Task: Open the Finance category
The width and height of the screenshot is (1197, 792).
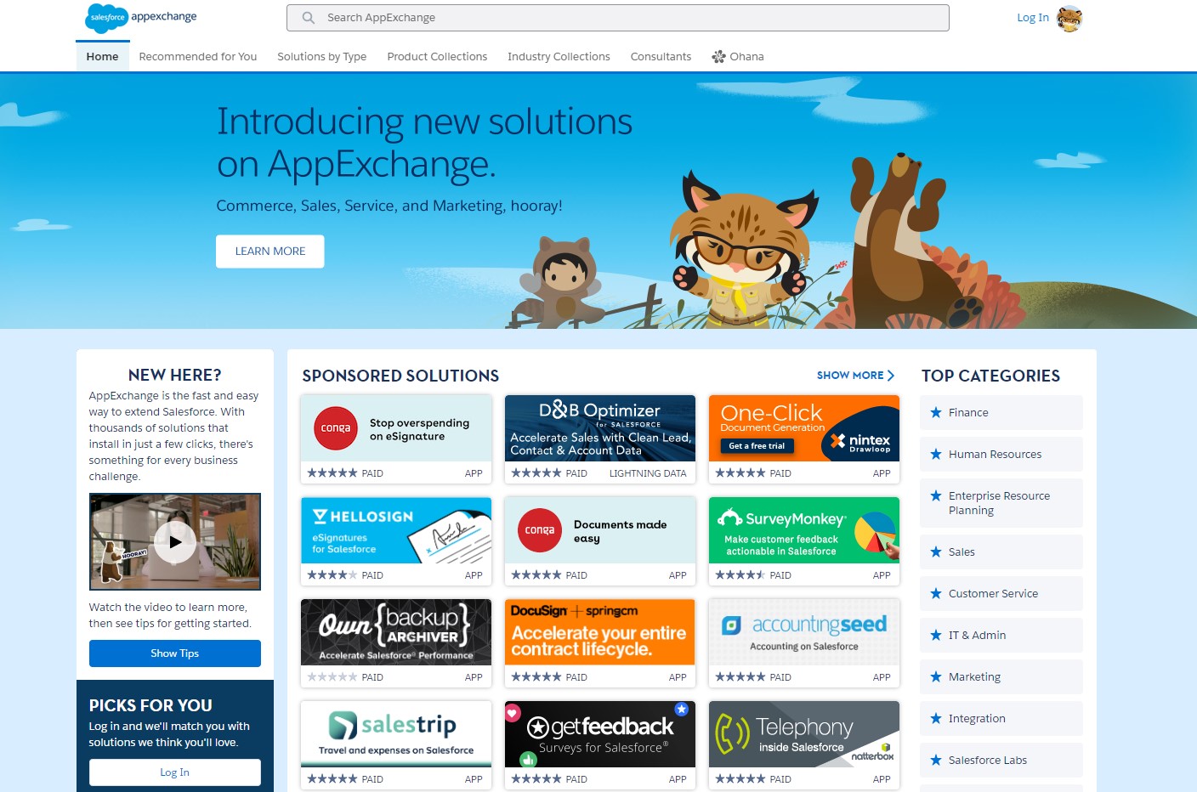Action: tap(1001, 412)
